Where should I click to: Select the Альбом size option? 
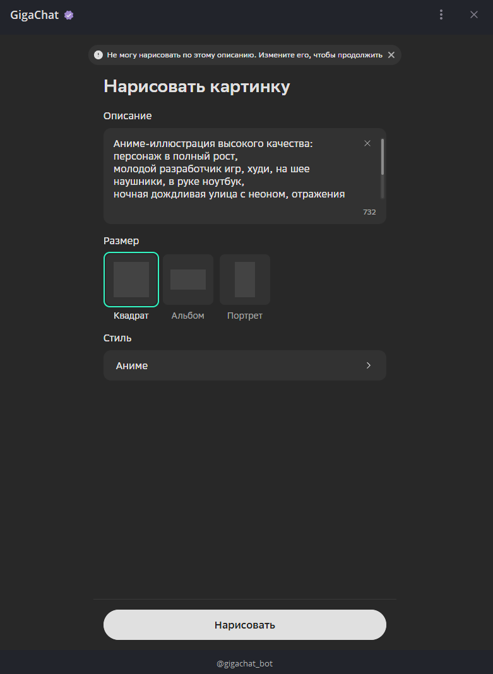coord(188,280)
